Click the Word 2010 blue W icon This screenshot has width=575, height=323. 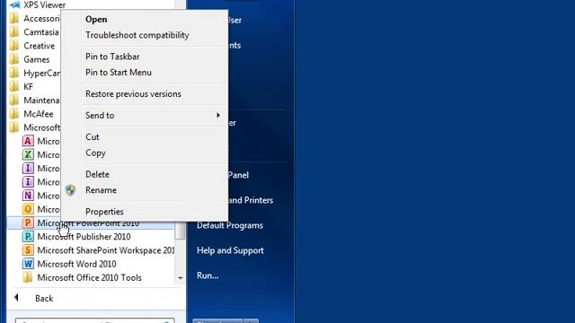tap(28, 264)
